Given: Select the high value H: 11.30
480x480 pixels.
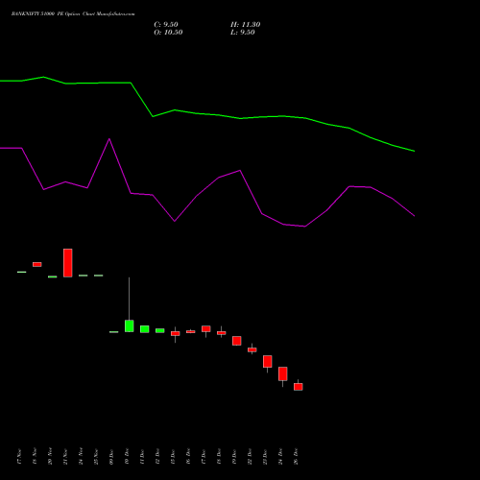Looking at the screenshot, I should (x=246, y=25).
